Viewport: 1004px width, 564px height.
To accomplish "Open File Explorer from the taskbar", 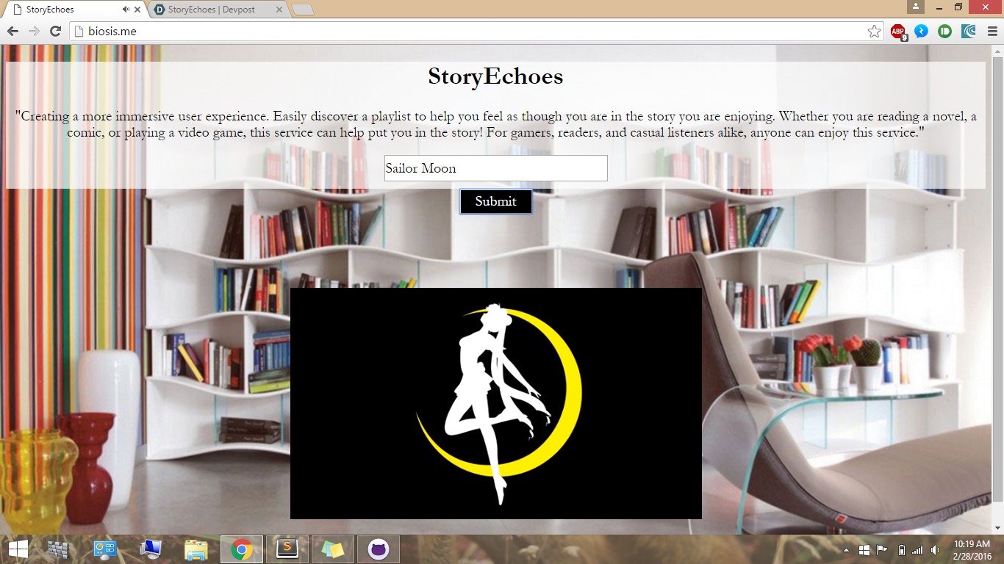I will 196,549.
